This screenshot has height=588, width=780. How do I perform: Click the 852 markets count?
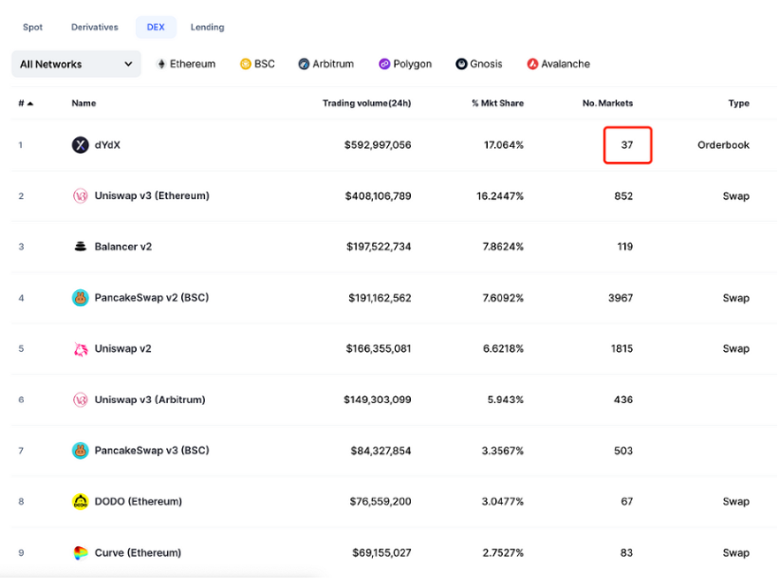click(x=623, y=195)
